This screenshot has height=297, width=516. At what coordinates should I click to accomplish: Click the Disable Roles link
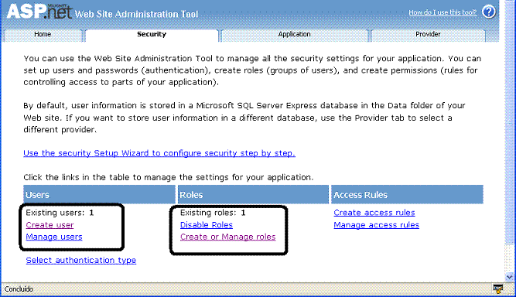(x=207, y=225)
